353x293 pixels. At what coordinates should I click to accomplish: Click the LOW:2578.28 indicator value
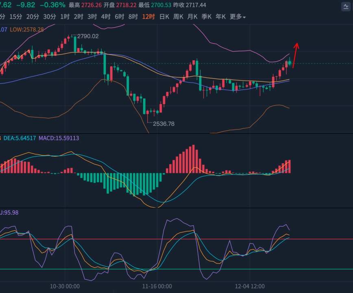27,29
